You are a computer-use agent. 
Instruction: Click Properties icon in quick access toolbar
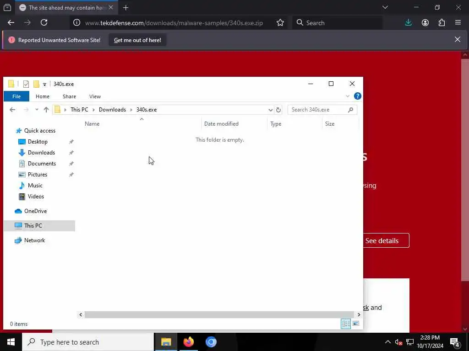tap(26, 84)
